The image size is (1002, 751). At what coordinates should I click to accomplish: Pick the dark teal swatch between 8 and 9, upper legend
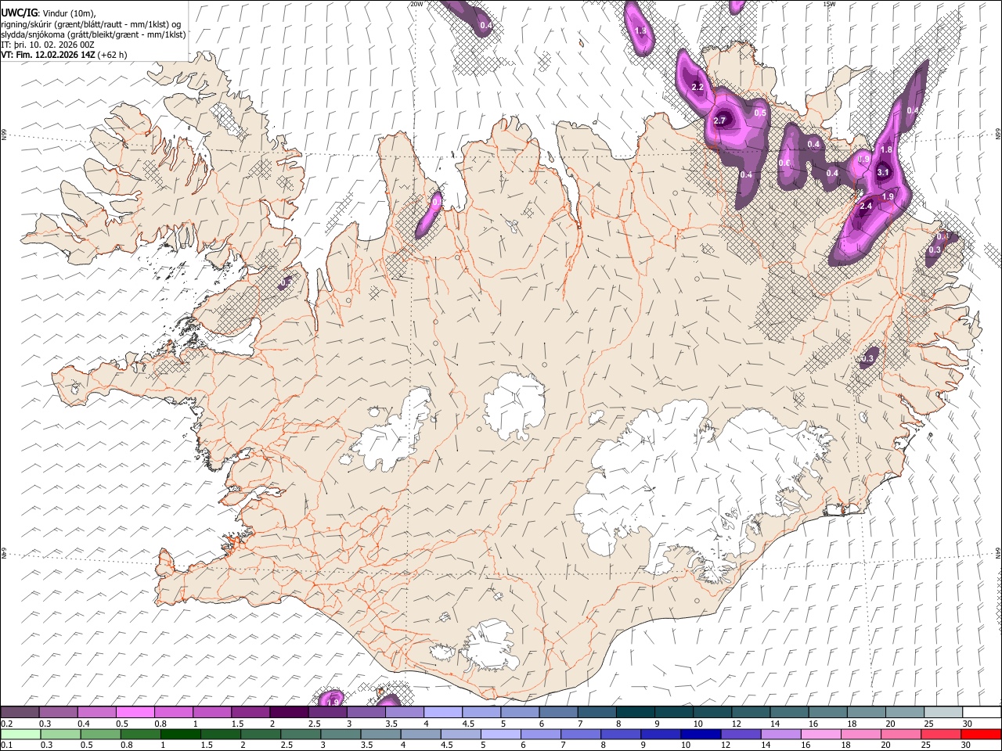[635, 712]
